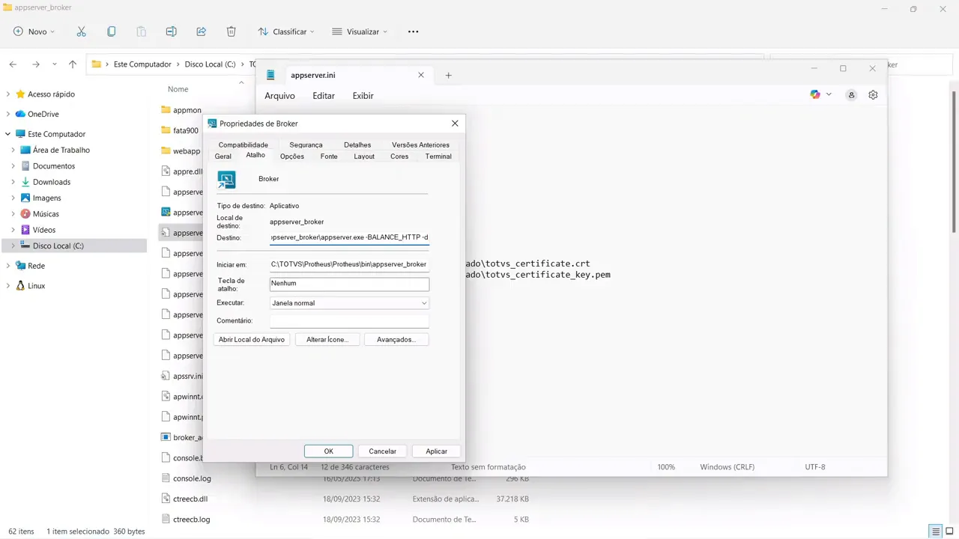
Task: Open the Arquivo menu in Notepad
Action: click(279, 95)
